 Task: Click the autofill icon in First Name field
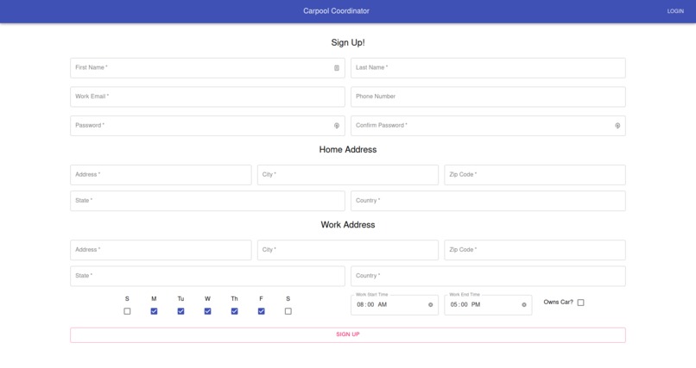pos(337,68)
